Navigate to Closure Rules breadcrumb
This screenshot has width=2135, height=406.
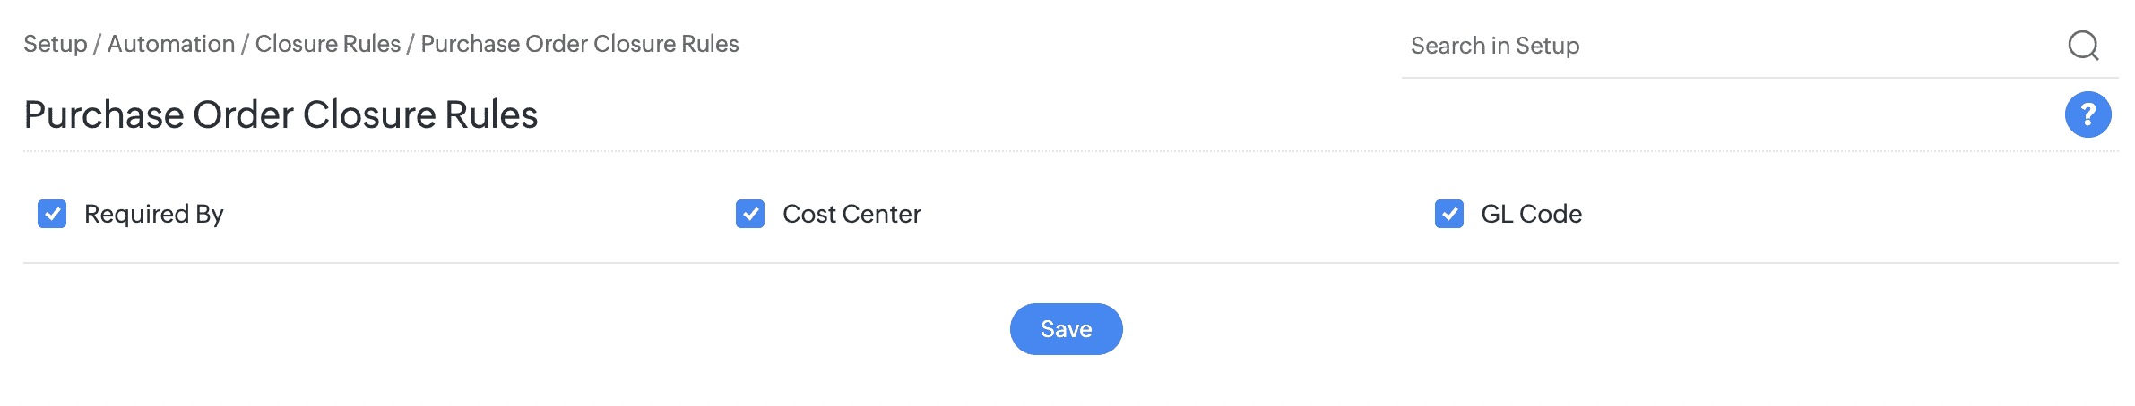328,44
